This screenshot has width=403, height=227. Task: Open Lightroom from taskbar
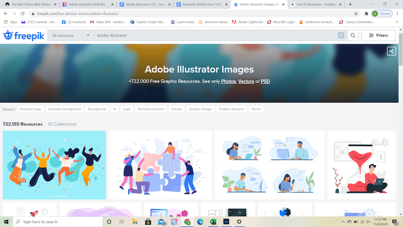click(226, 222)
